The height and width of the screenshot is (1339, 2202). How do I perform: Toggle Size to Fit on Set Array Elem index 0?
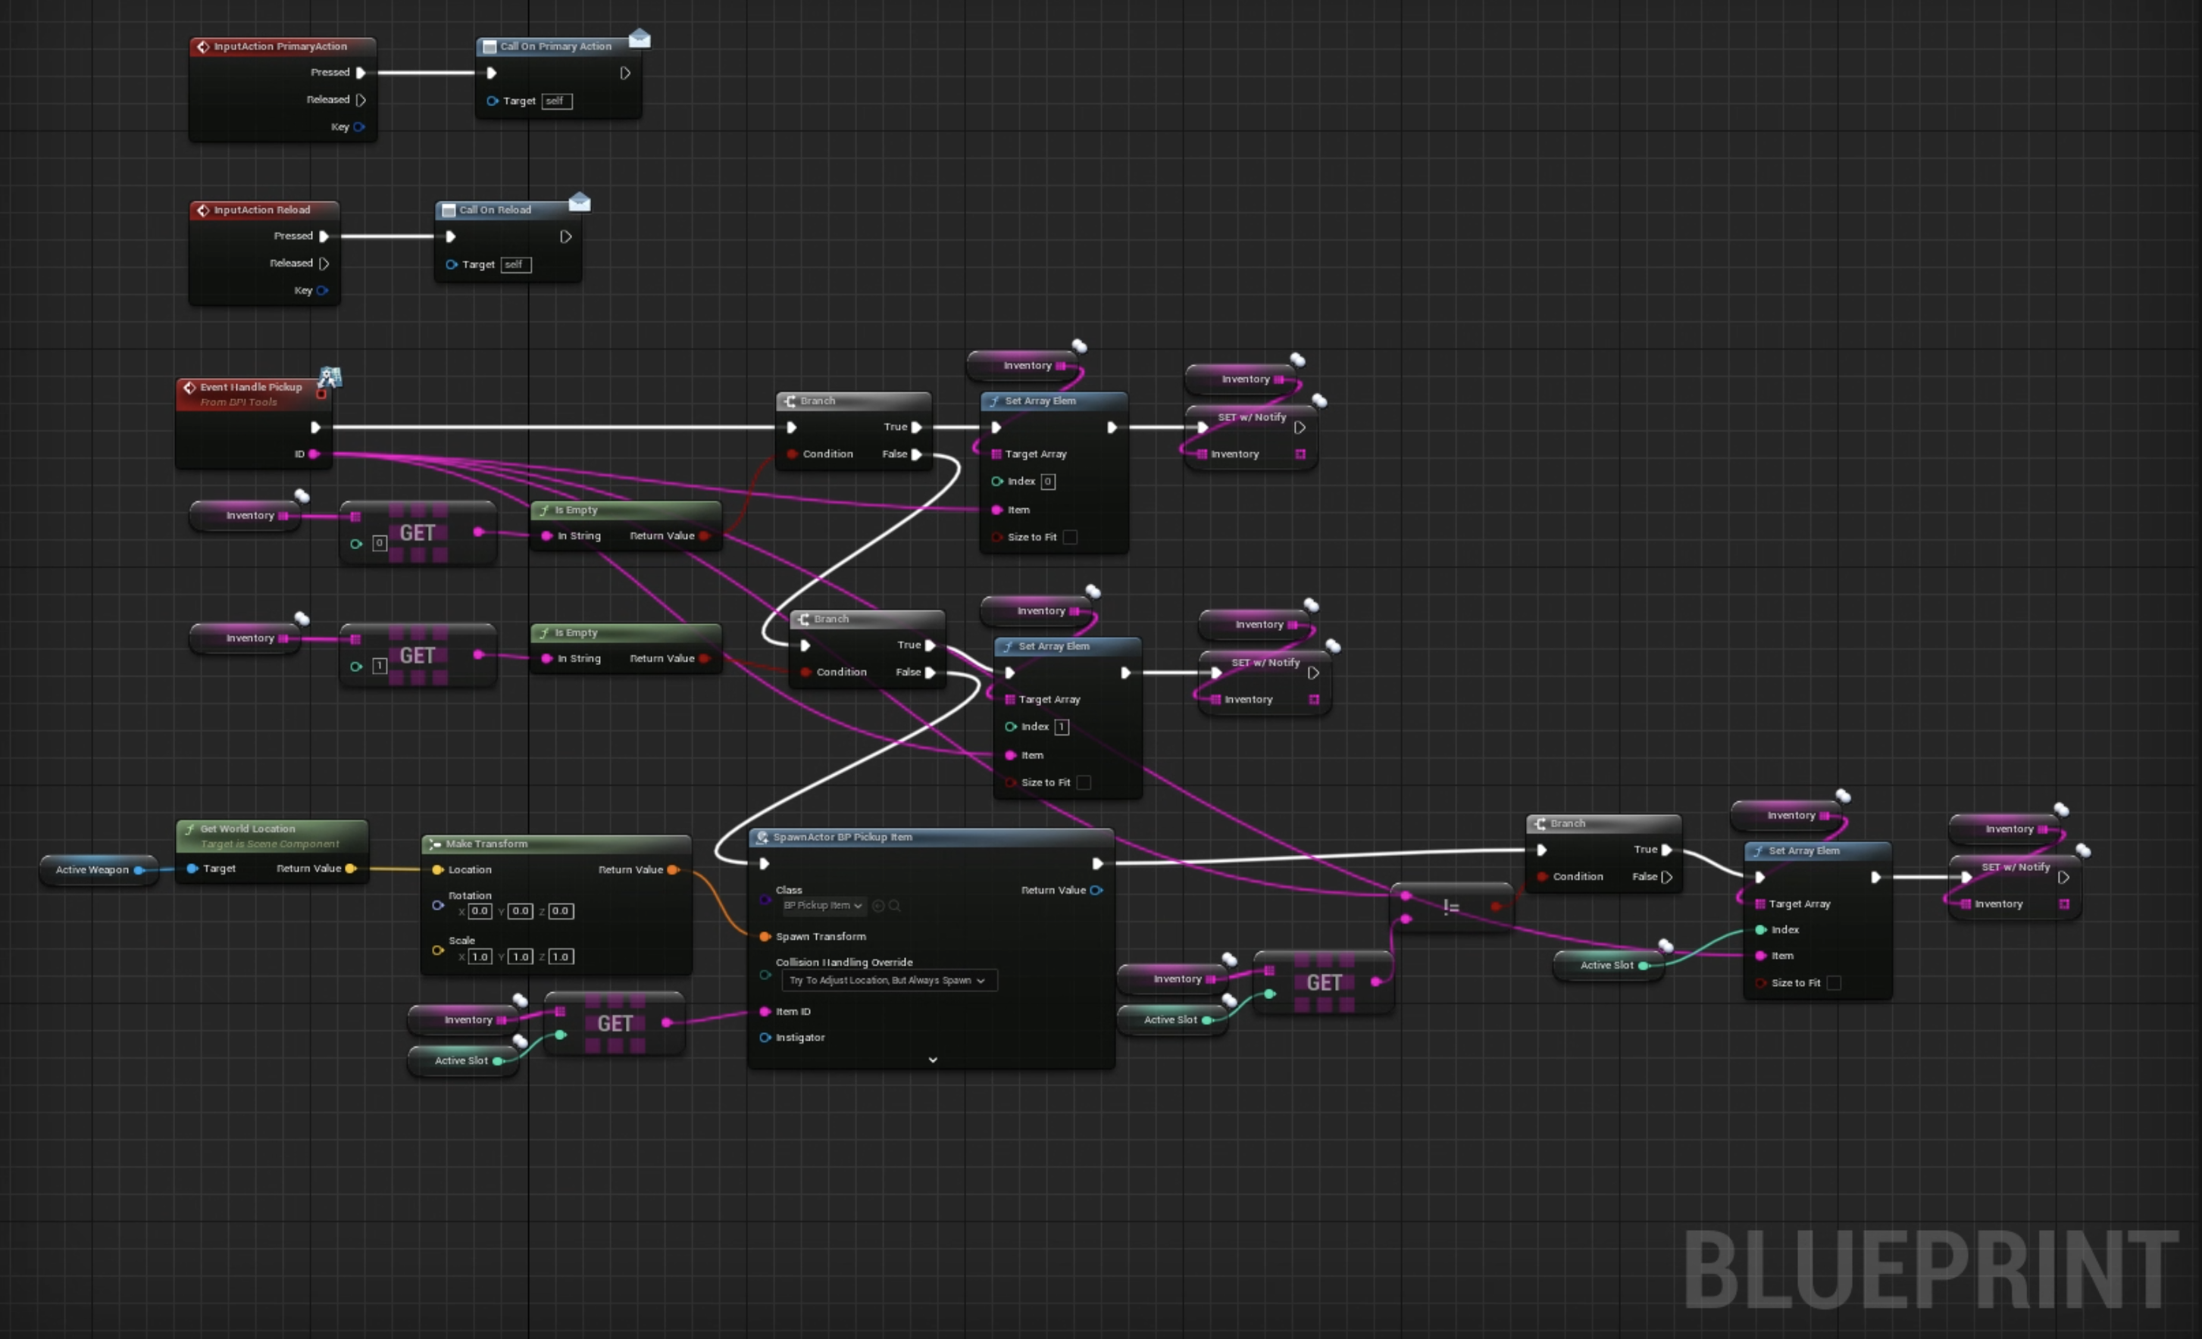[1070, 537]
